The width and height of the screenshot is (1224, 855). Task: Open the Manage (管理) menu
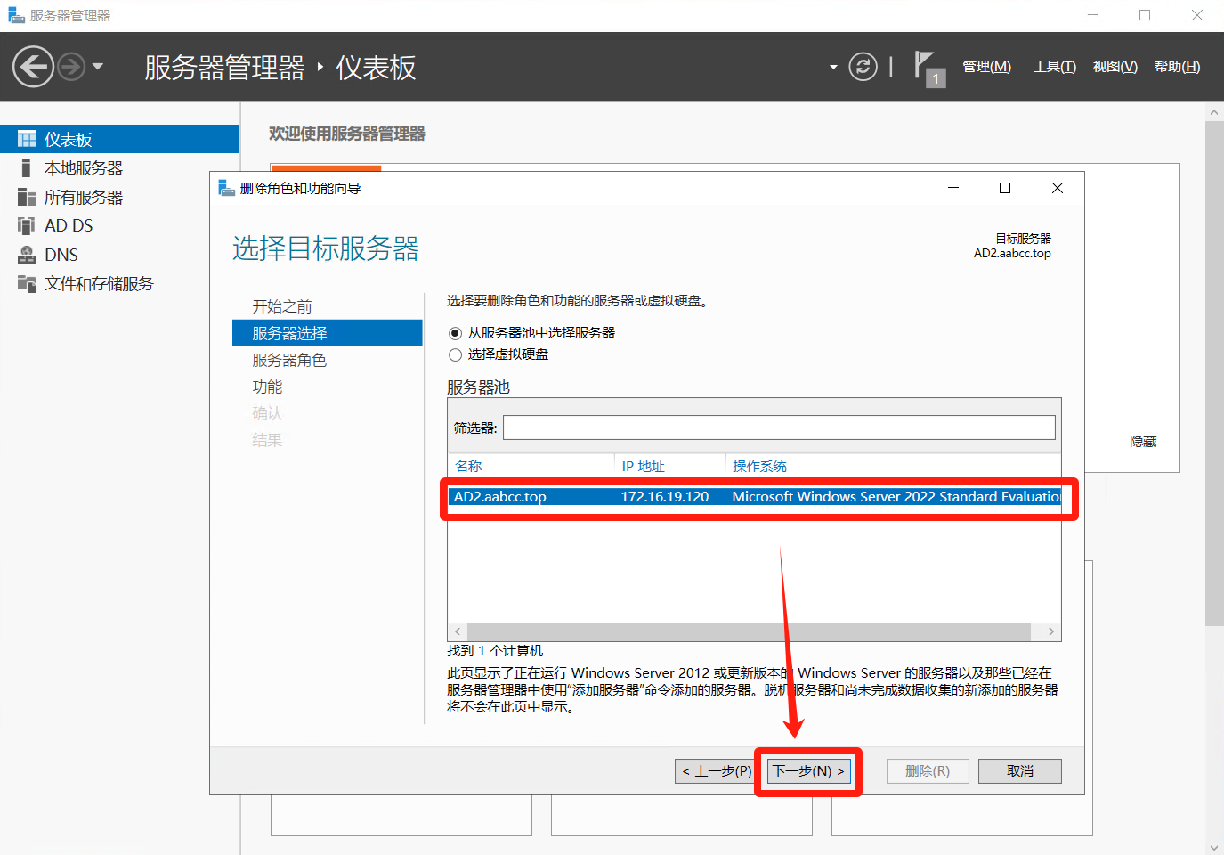click(x=986, y=67)
